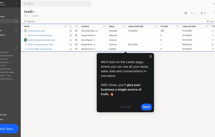
Task: Call the Dunder Mifflin lead
Action: (x=71, y=49)
